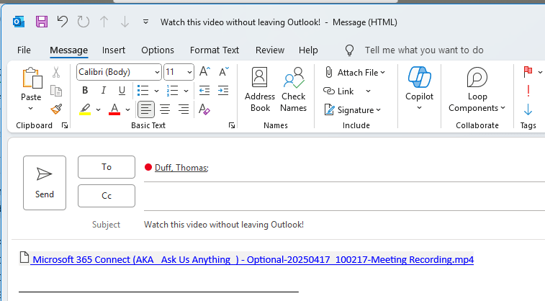The image size is (545, 301).
Task: Apply the yellow text highlight color
Action: (85, 109)
